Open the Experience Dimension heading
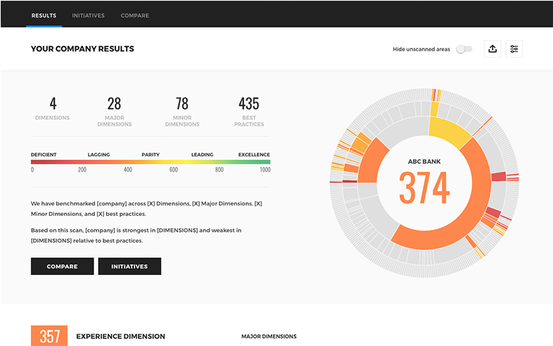Viewport: 553px width, 346px height. coord(120,336)
